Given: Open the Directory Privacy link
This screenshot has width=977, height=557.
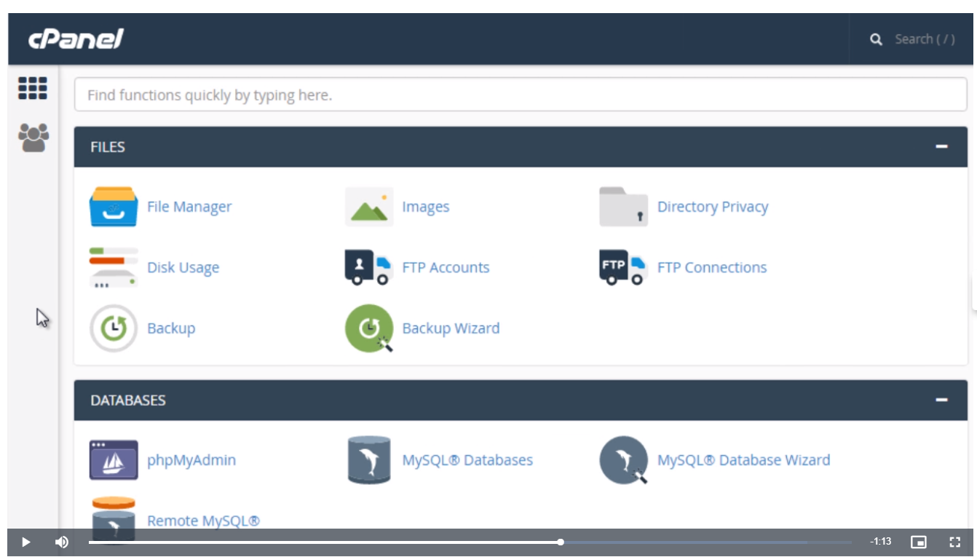Looking at the screenshot, I should point(713,207).
